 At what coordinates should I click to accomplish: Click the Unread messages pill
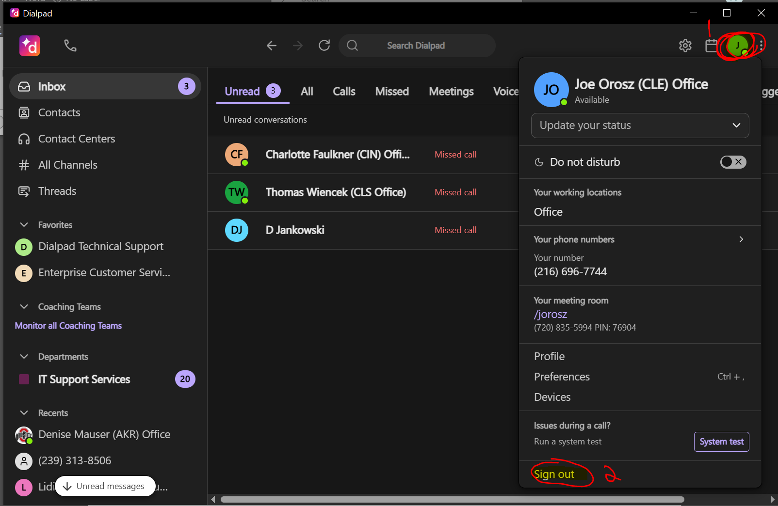click(x=105, y=486)
